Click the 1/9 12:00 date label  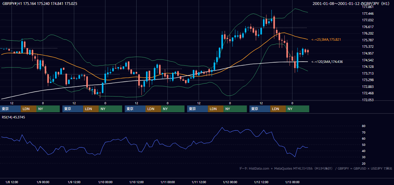(74, 182)
